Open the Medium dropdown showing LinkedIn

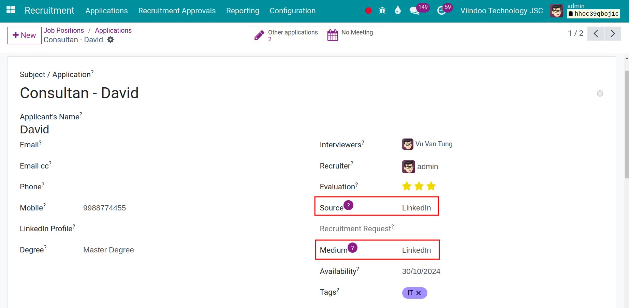click(416, 250)
